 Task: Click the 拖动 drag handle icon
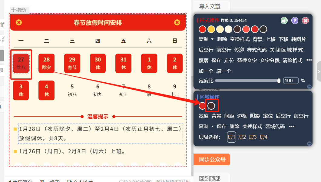point(13,10)
